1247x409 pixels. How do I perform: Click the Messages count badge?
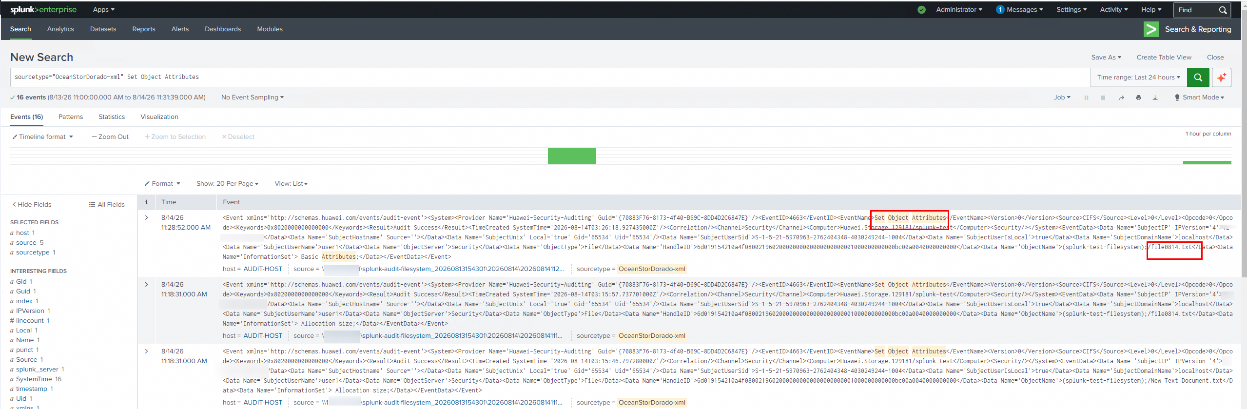pos(1000,10)
